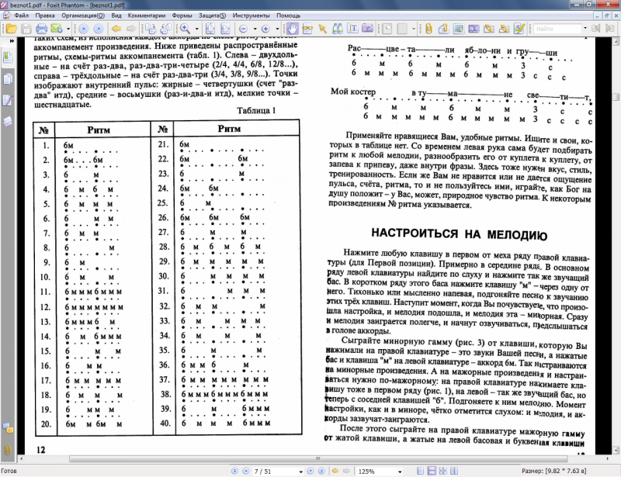Open the Zoom tool dropdown arrow
Screen dimensions: 621x477
pos(196,29)
